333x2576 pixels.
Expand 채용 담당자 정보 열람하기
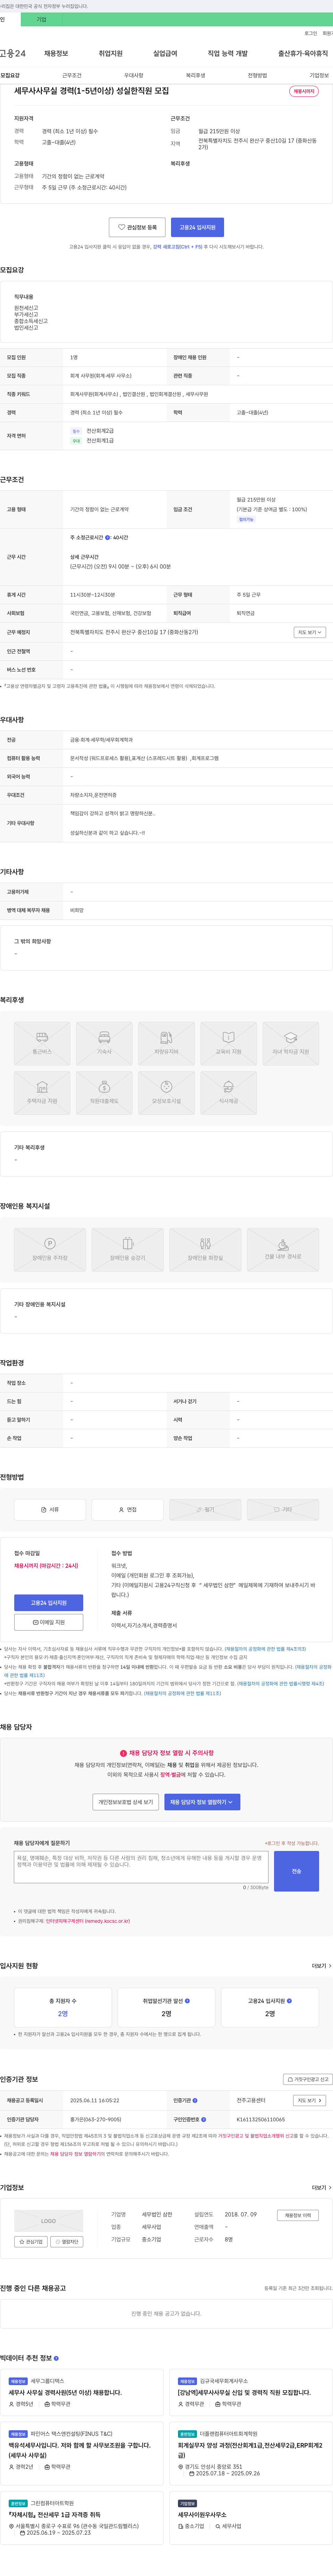coord(202,1802)
